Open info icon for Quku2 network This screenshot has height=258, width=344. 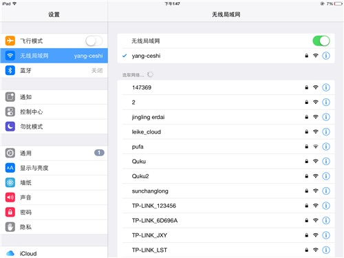click(x=326, y=176)
